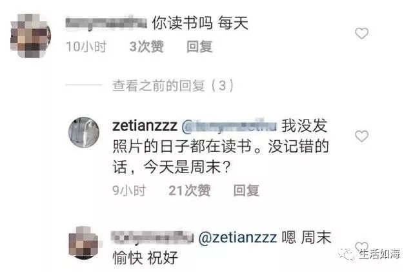
Task: Click the 9小时 timestamp
Action: (129, 191)
